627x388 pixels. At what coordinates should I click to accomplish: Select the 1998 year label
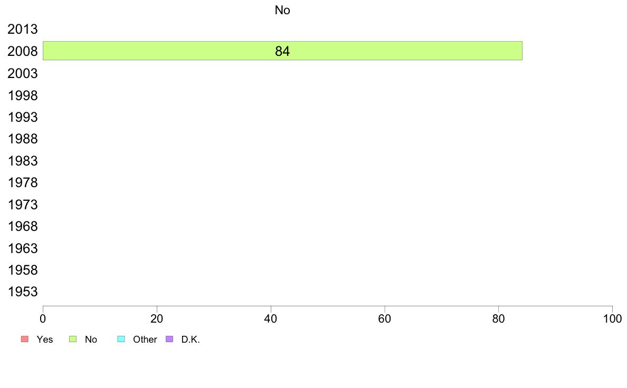pos(22,95)
